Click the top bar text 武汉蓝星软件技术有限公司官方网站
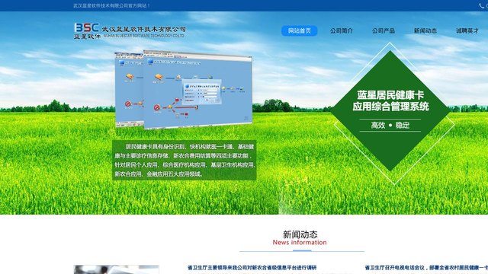This screenshot has width=488, height=274. pyautogui.click(x=111, y=5)
